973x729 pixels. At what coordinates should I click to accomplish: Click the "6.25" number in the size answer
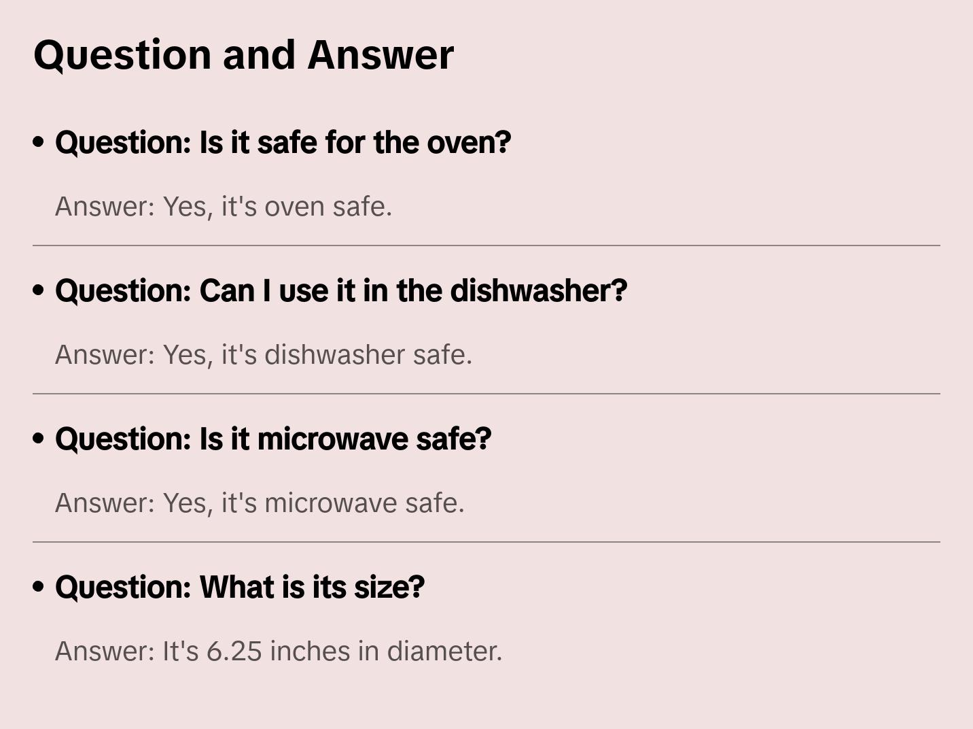[234, 651]
